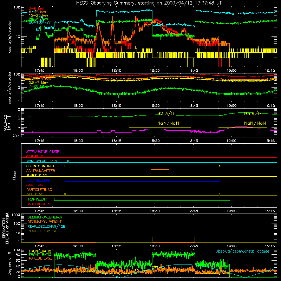This screenshot has height=281, width=281.
Task: Select the GAP_FLAG label
Action: pyautogui.click(x=34, y=156)
